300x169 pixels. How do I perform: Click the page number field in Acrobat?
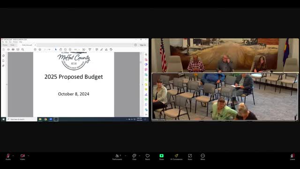point(45,50)
